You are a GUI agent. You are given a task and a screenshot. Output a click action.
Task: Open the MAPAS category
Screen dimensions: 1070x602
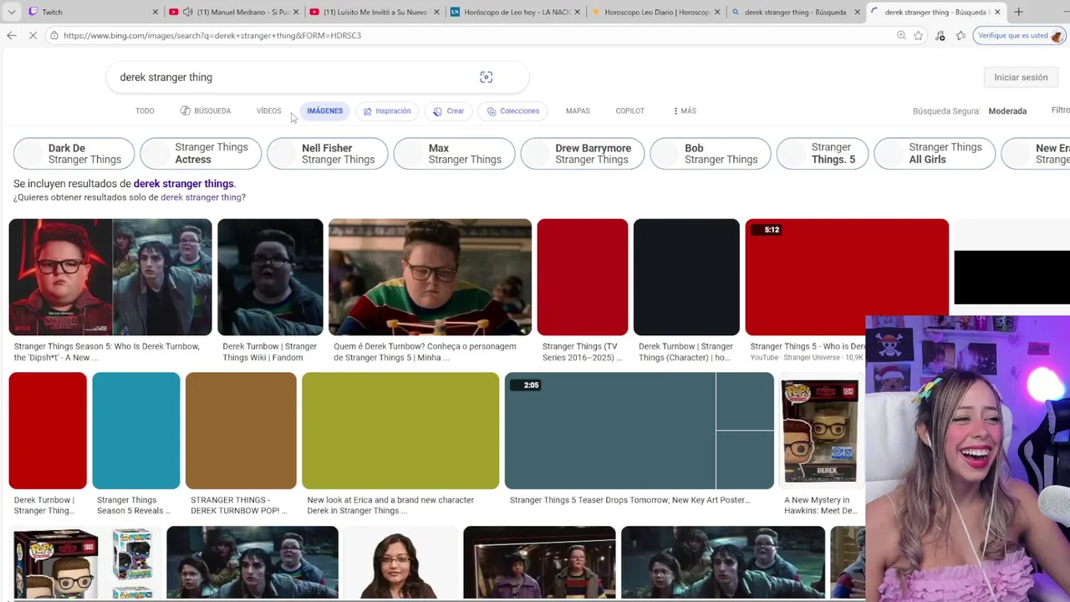pos(578,110)
